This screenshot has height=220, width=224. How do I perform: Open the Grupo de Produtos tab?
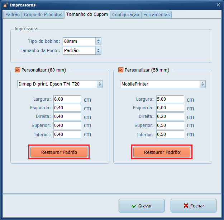pos(43,15)
